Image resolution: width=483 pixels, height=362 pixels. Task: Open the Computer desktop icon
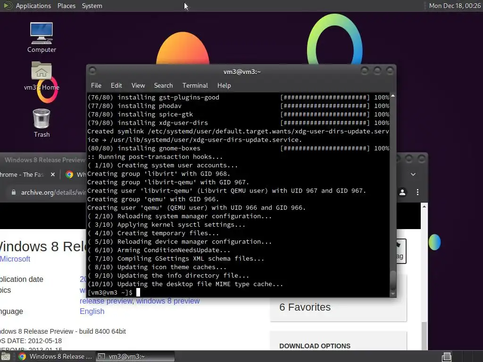tap(42, 37)
